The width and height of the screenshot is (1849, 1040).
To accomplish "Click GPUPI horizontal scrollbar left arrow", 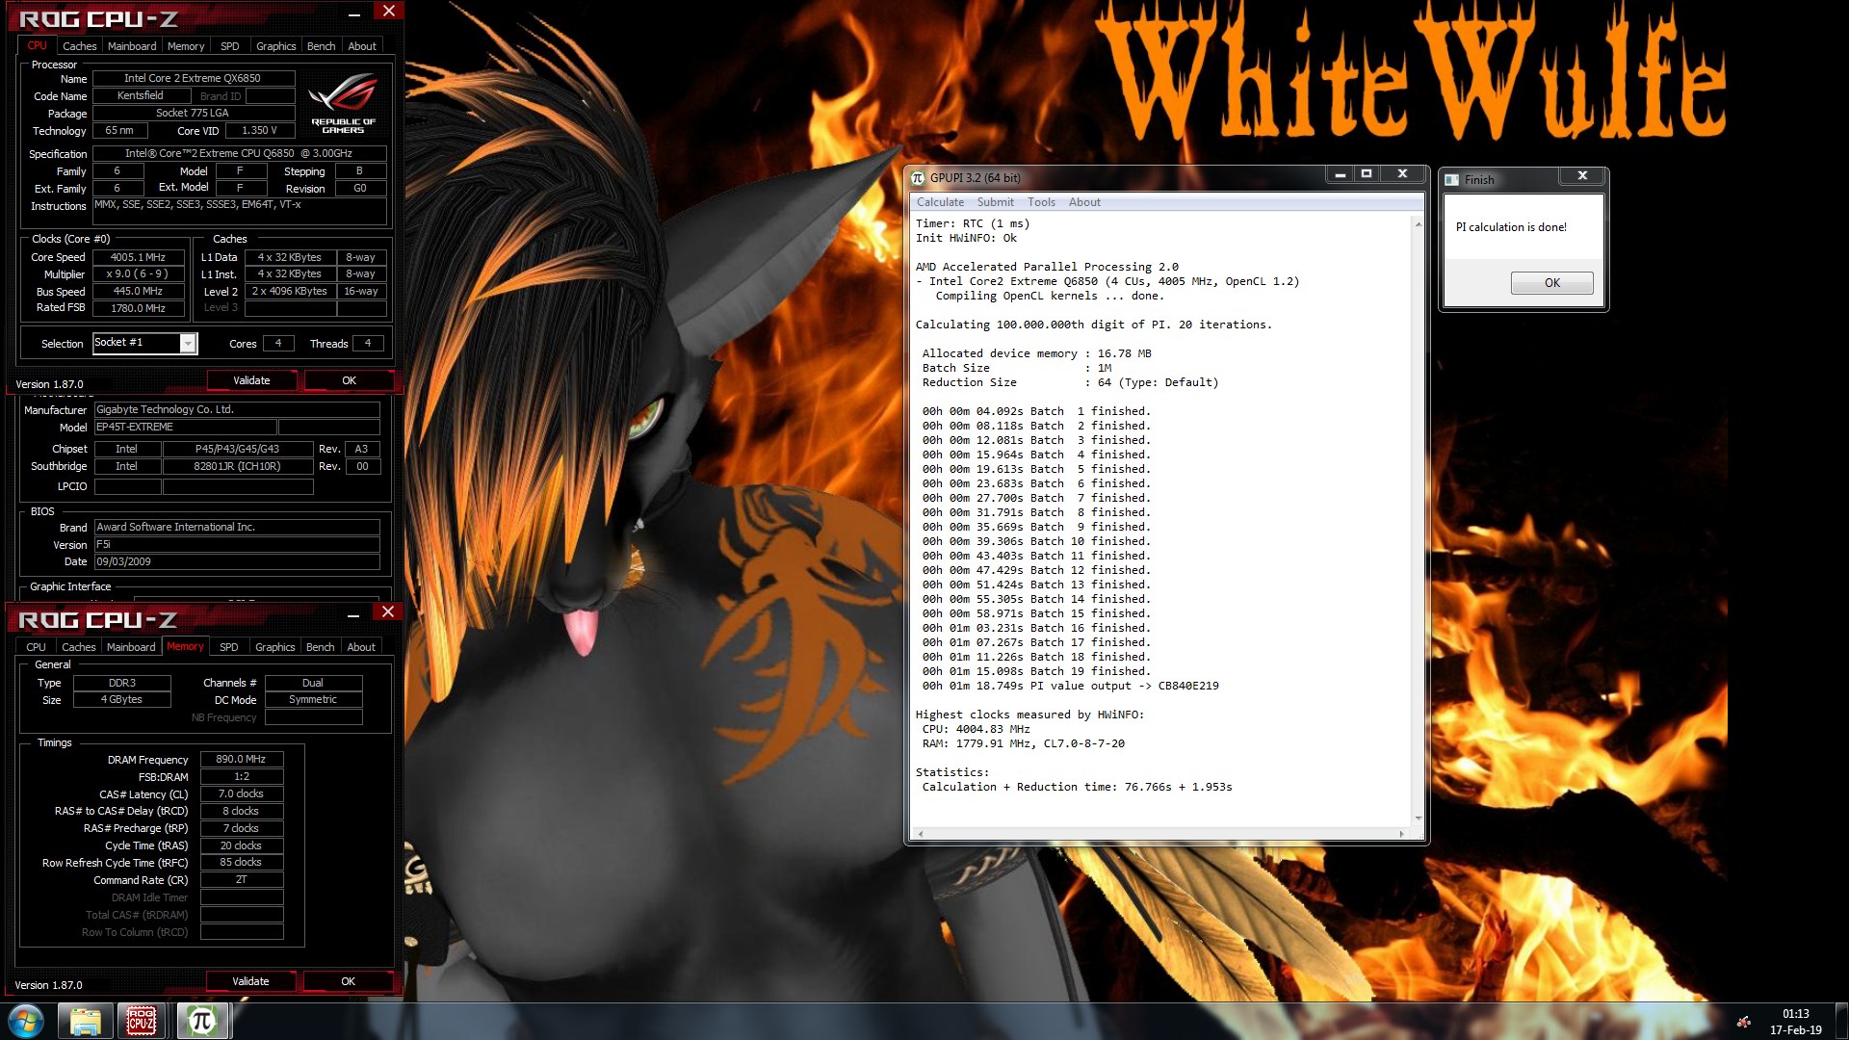I will click(x=920, y=834).
